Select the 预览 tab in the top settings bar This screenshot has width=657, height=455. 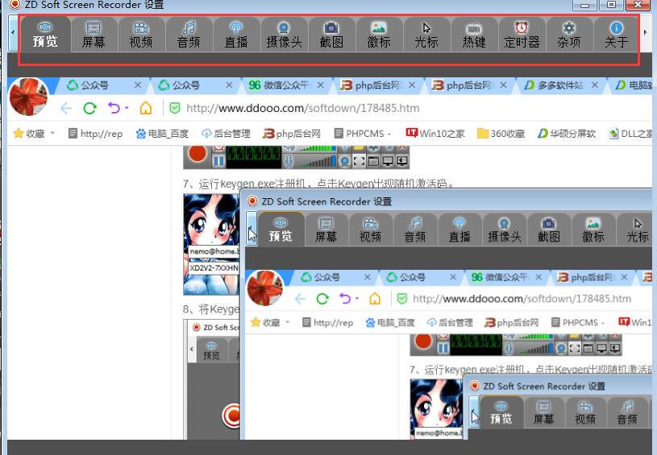(45, 35)
